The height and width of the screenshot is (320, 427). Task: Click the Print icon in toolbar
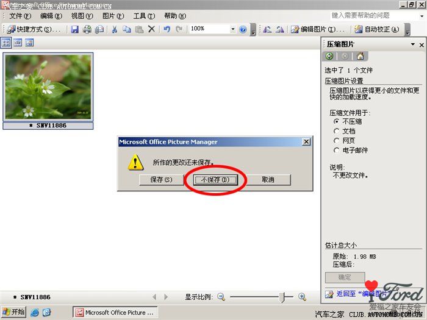tap(87, 29)
